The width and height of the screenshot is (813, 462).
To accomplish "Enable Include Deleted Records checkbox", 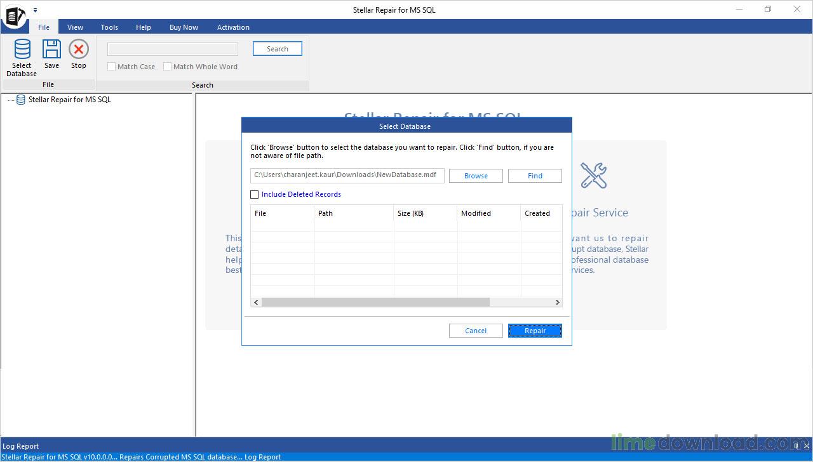I will (x=255, y=195).
